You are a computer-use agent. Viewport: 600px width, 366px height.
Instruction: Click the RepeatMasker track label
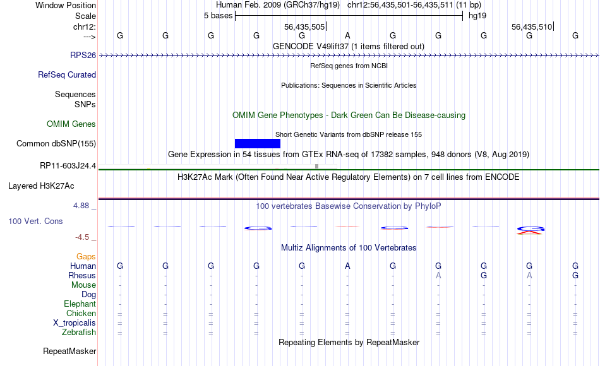[x=69, y=351]
